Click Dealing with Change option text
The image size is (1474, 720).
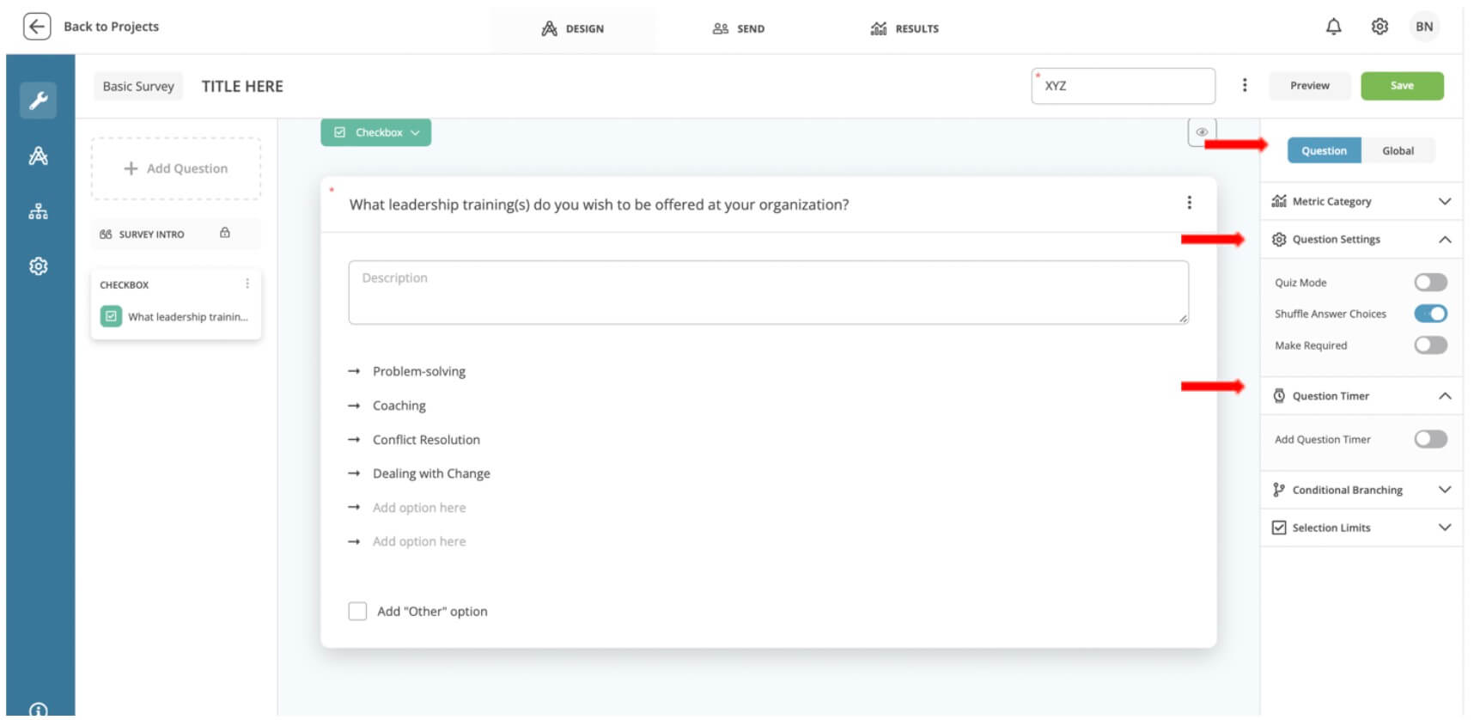431,473
